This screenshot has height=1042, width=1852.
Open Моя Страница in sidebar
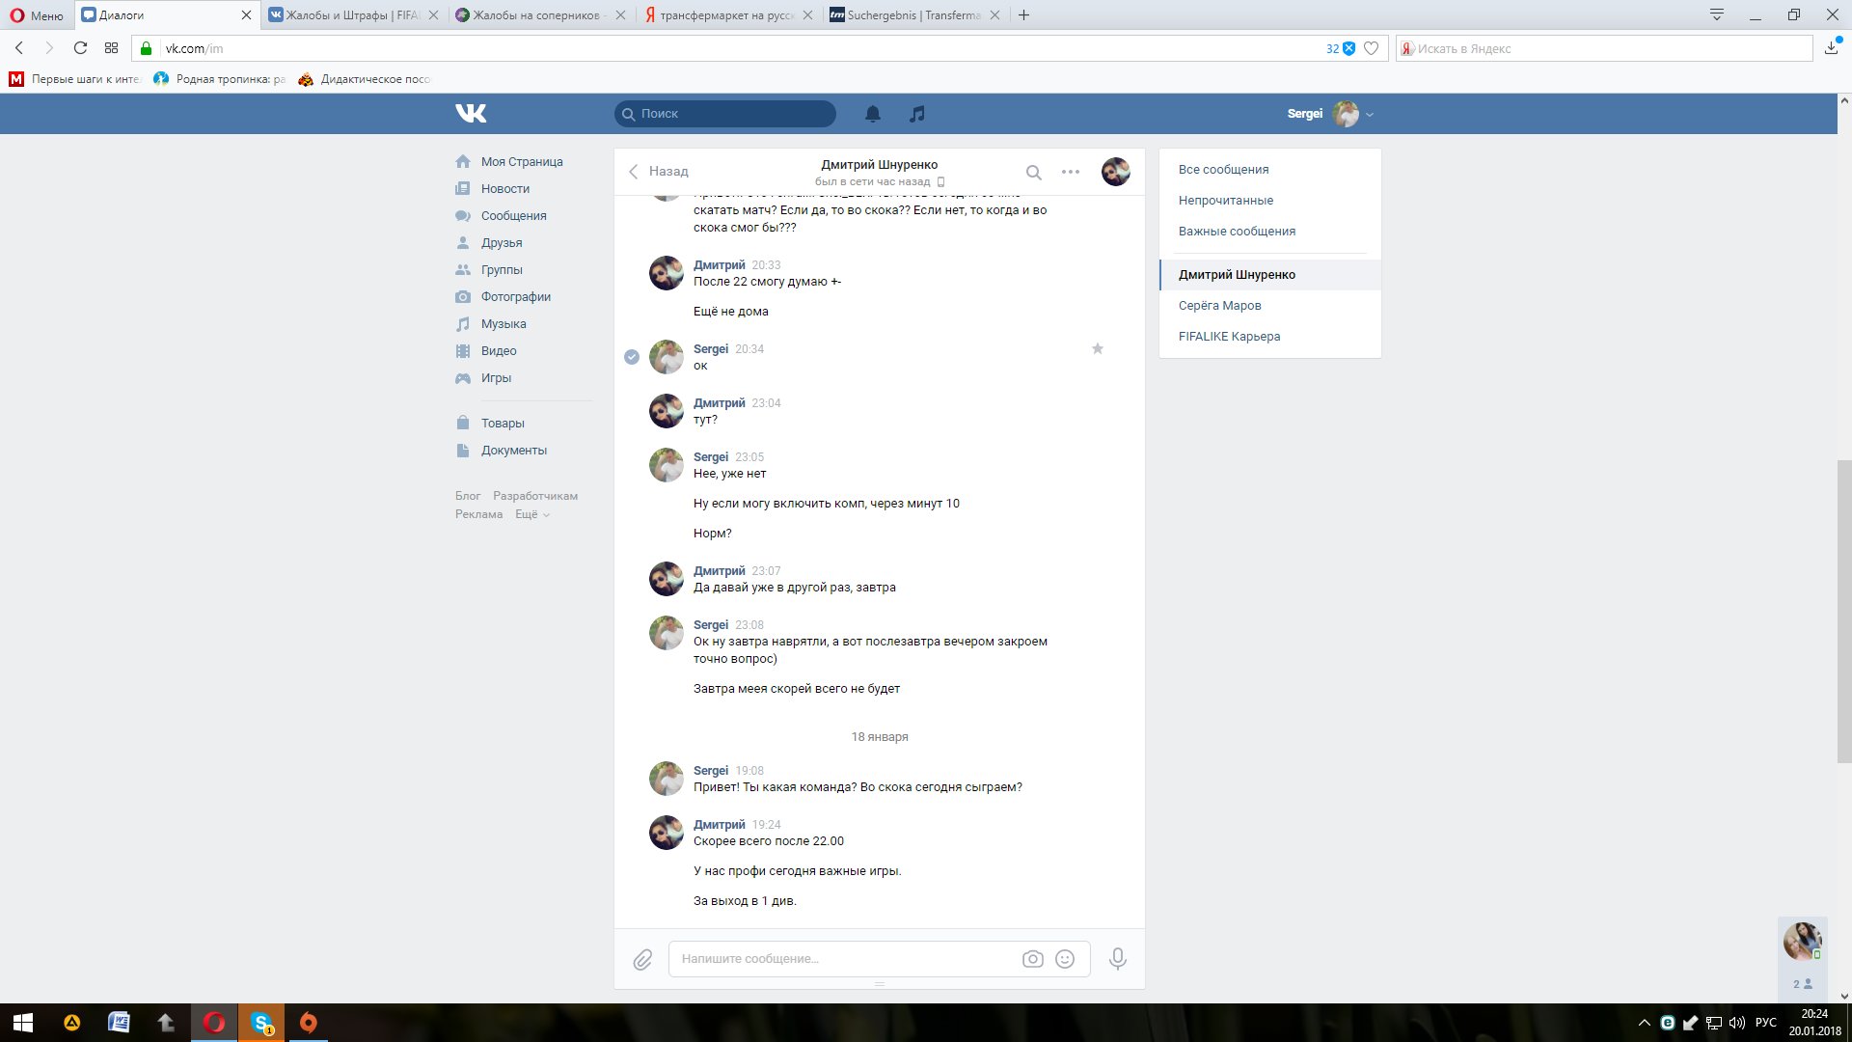tap(521, 162)
